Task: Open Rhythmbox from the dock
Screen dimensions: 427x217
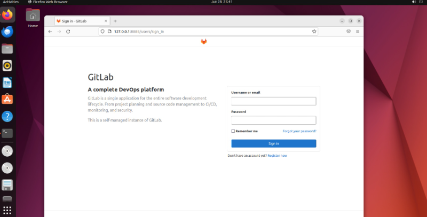Action: 7,66
